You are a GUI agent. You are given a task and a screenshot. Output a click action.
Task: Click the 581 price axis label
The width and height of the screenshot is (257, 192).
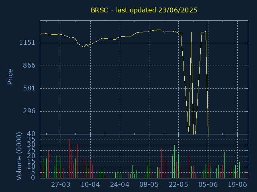(29, 88)
